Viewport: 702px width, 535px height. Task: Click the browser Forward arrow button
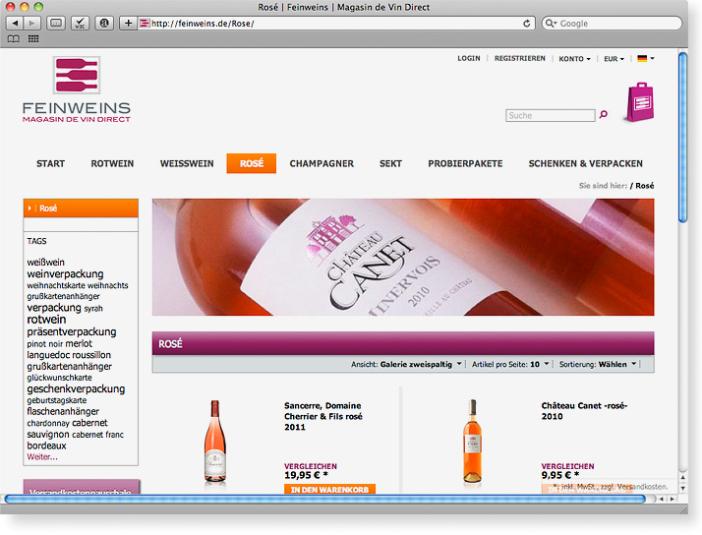(x=31, y=23)
